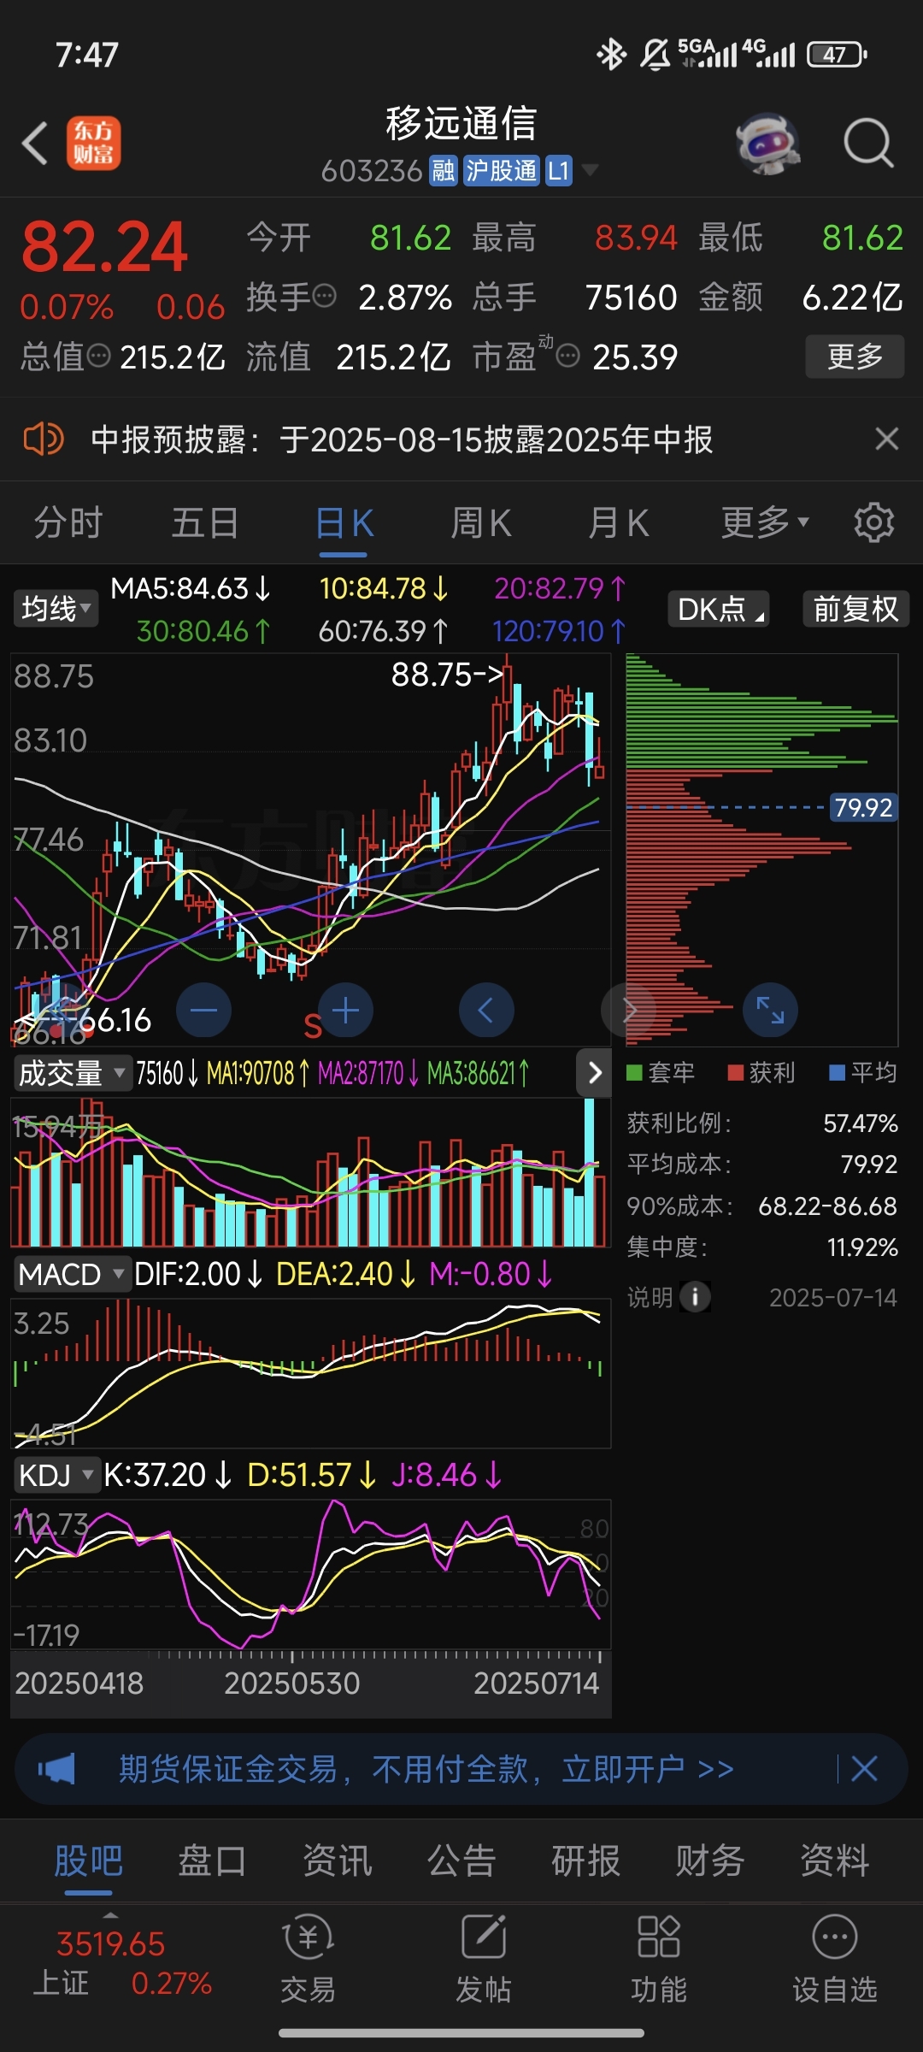Tap the 2025-07-14 chip date

pos(833,1298)
